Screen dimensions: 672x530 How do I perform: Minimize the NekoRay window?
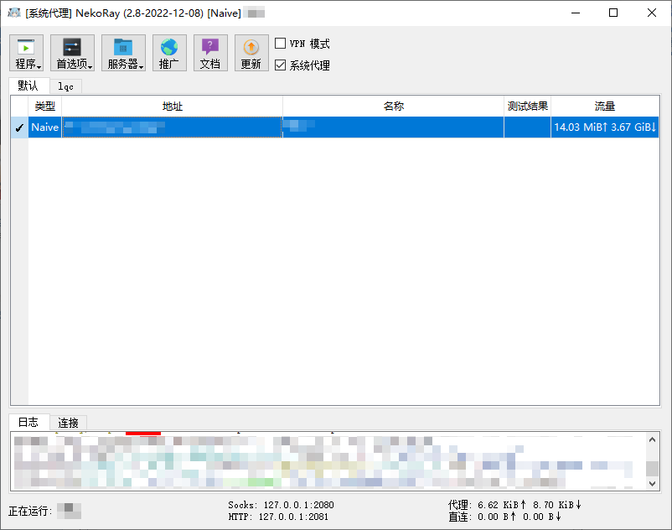click(576, 13)
